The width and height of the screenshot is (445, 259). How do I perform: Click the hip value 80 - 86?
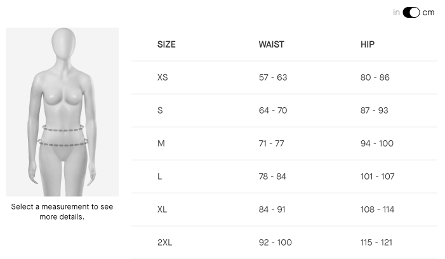375,77
